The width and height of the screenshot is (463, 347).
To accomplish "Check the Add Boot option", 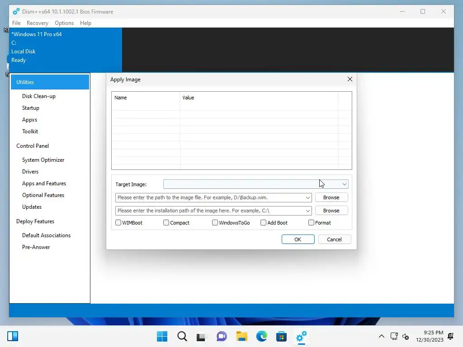I will (263, 222).
